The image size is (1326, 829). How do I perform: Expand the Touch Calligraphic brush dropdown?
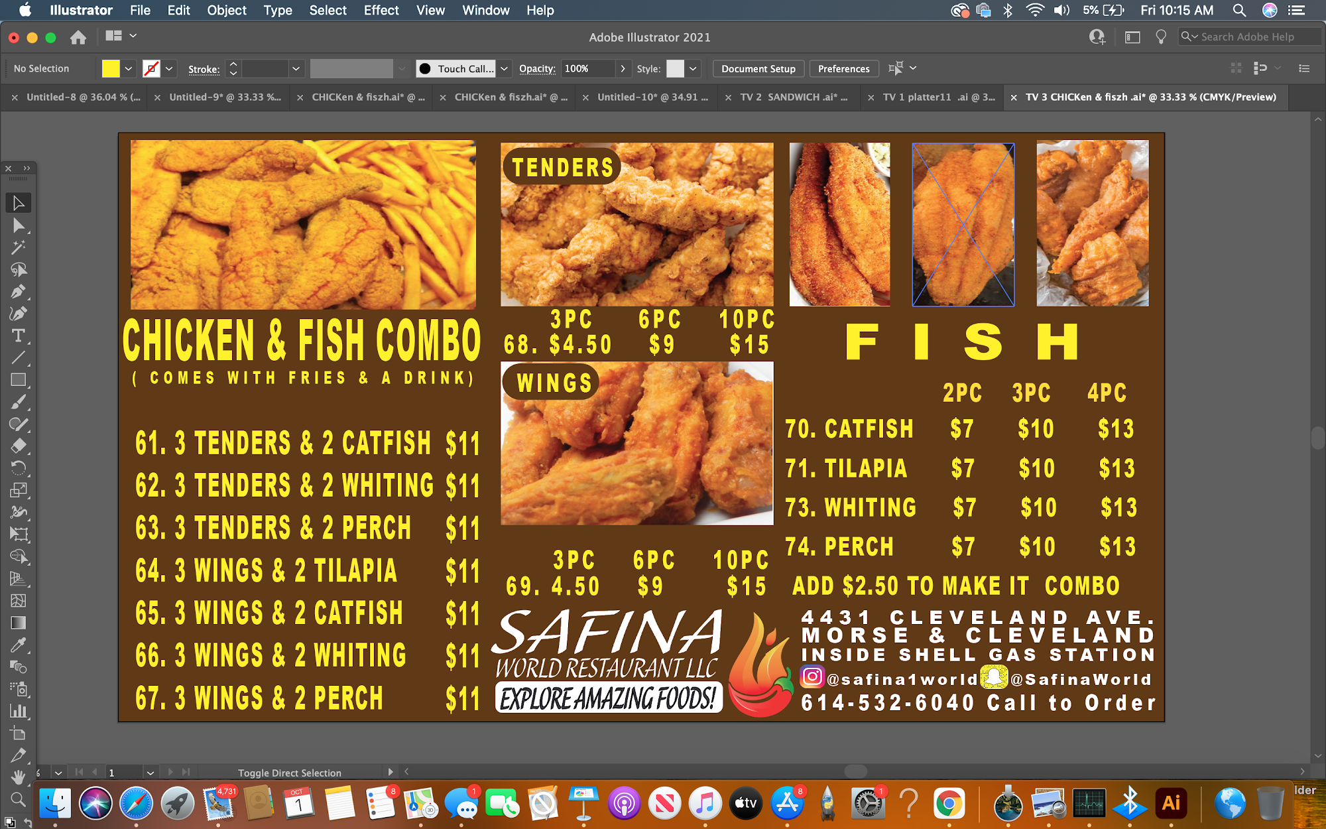pyautogui.click(x=504, y=68)
